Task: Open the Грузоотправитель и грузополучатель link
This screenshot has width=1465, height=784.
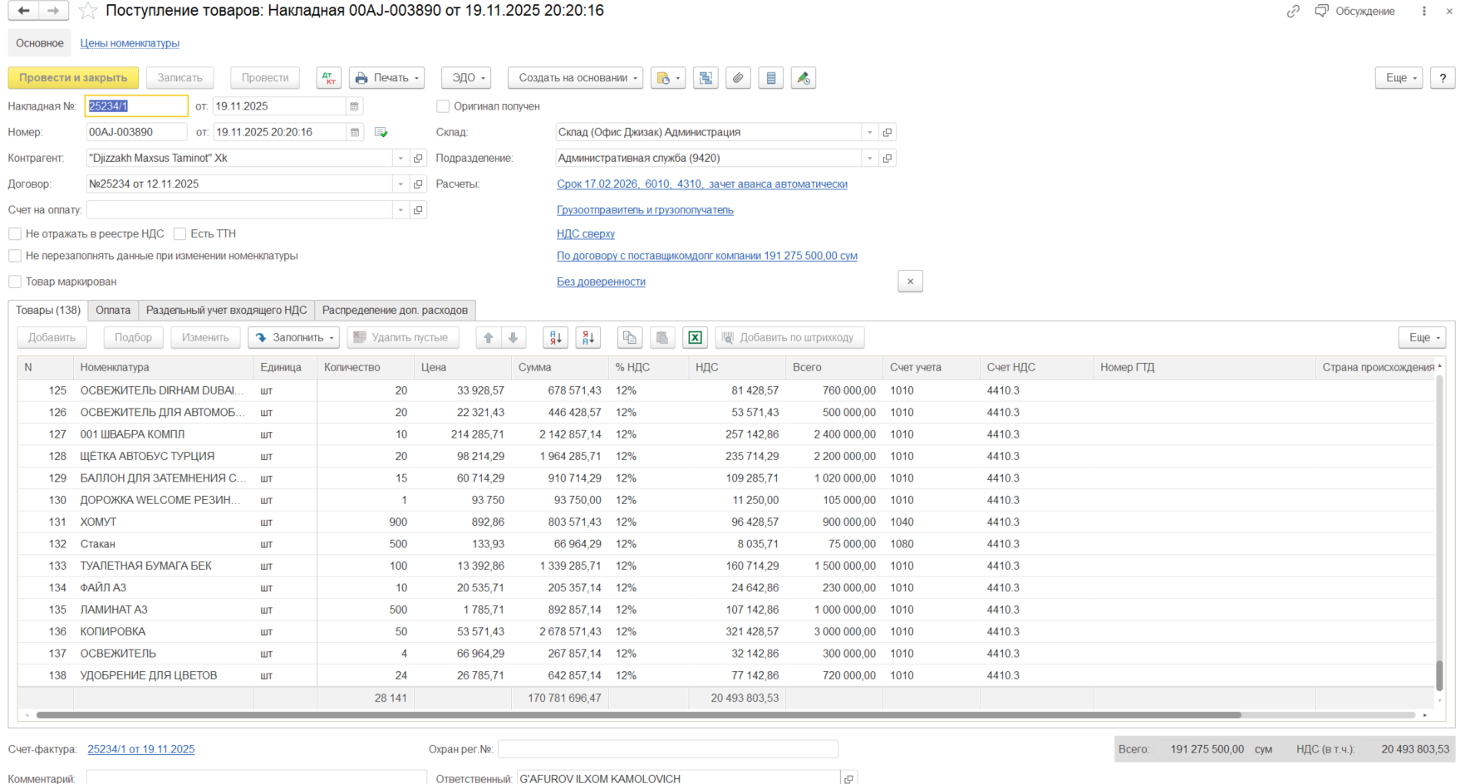Action: pyautogui.click(x=645, y=210)
